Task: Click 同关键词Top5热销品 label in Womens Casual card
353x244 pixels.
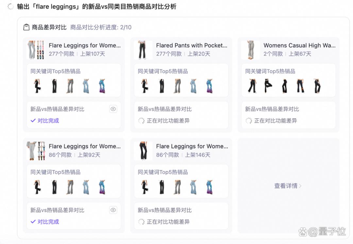Action: (x=270, y=71)
